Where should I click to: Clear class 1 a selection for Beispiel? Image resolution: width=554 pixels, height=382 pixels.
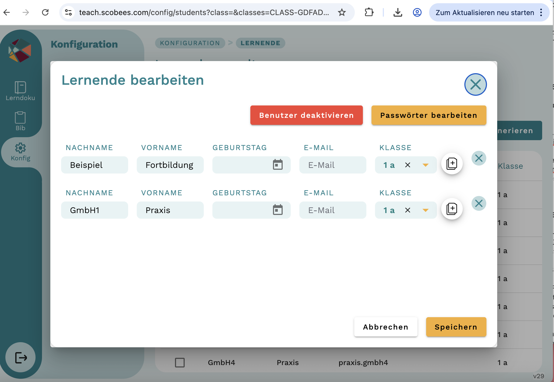pos(408,165)
